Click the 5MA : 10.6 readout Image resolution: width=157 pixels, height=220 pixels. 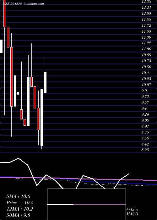point(18,196)
